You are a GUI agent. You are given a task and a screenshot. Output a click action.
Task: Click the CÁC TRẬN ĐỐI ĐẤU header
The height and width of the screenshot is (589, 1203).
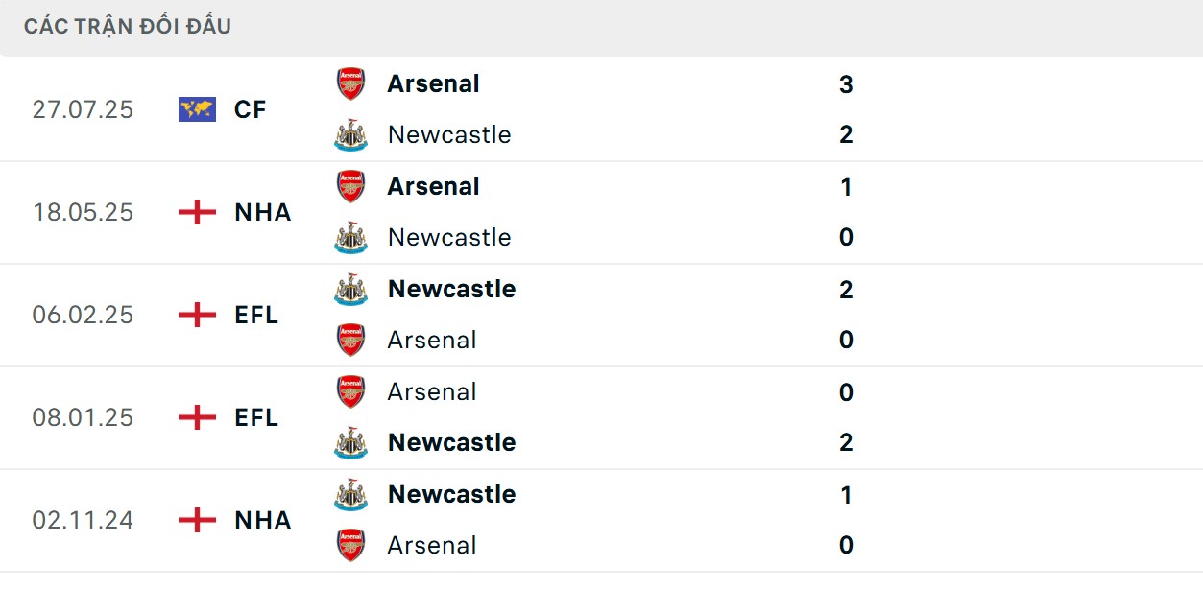[129, 26]
